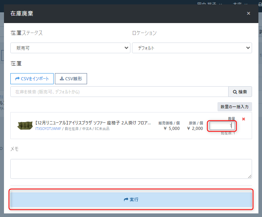Open the 在庫ステータス dropdown showing 販売可
This screenshot has width=262, height=217.
(x=70, y=48)
